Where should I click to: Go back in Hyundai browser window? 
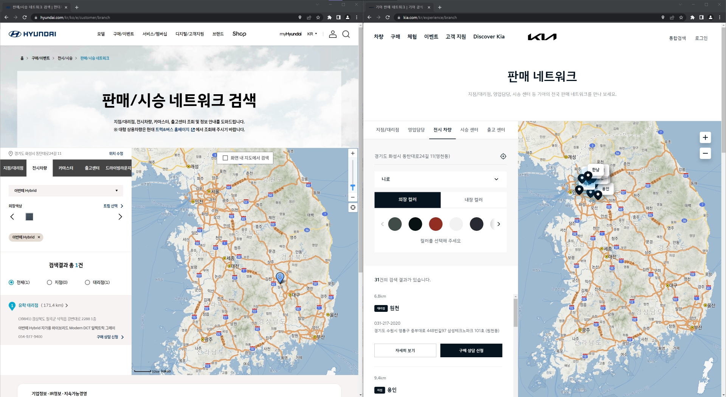point(6,17)
